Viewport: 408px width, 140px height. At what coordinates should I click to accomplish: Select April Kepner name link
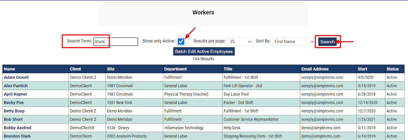[x=15, y=94]
